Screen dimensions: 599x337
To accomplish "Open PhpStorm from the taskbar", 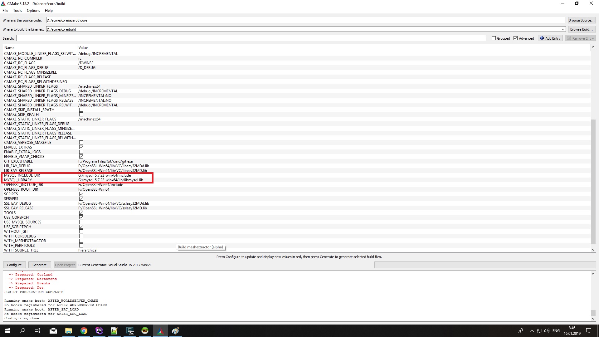I will 99,331.
